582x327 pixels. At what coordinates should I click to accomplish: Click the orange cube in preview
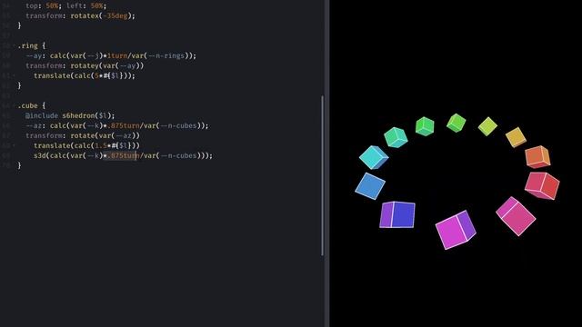click(x=537, y=157)
